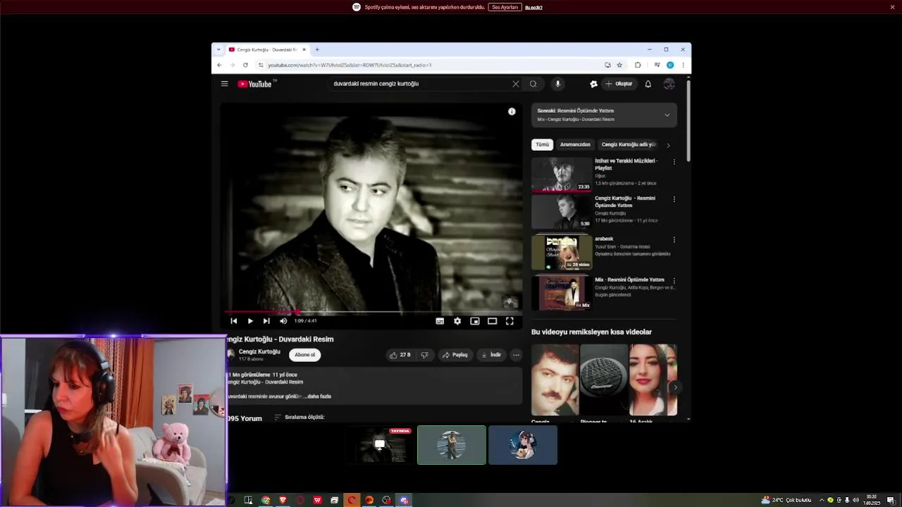This screenshot has width=902, height=507.
Task: Open options for İttihat ve Terakki playlist
Action: [x=674, y=162]
